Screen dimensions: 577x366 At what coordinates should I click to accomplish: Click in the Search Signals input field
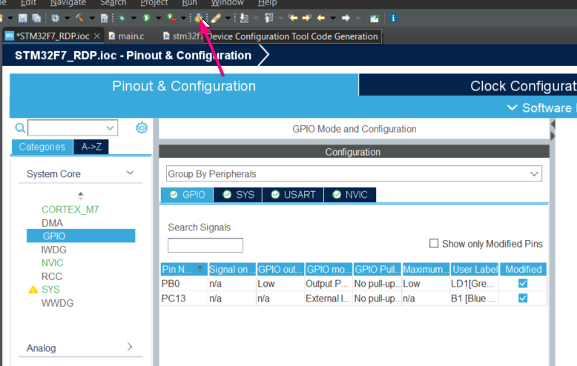coord(205,245)
